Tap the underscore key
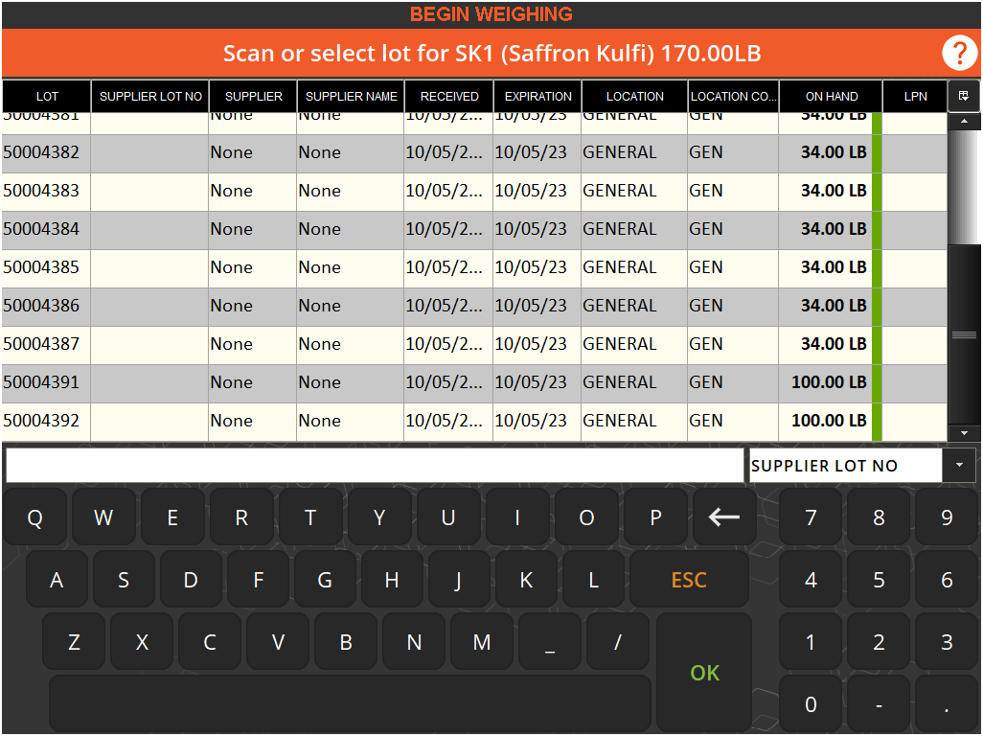Screen dimensions: 983x736 (550, 643)
